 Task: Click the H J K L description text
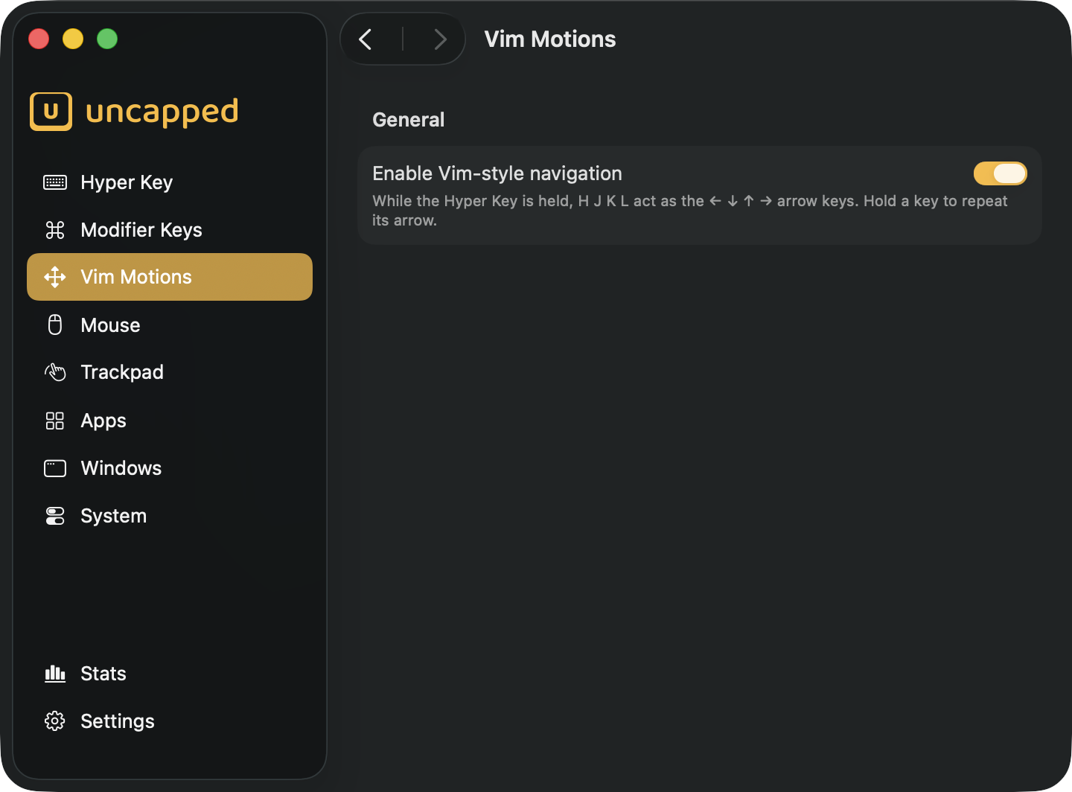[690, 211]
